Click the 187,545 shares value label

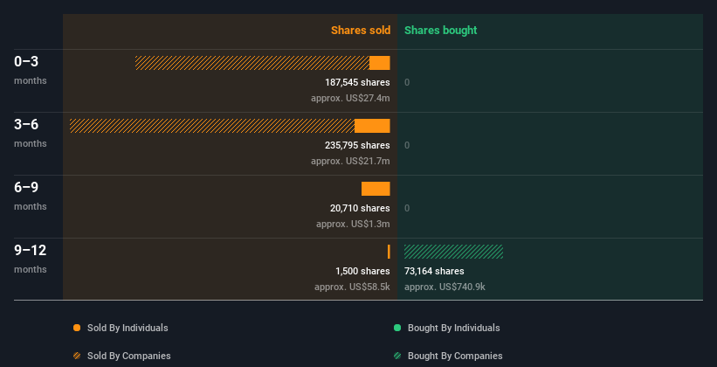357,82
